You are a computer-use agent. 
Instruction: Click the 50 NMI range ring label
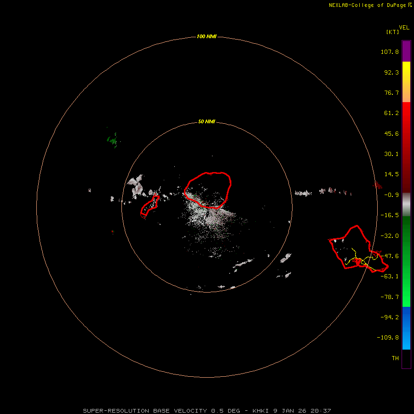207,121
